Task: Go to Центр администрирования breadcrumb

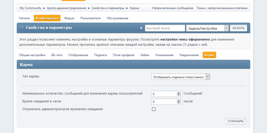Action: [66, 8]
